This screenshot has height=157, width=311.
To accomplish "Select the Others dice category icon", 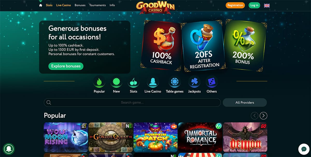I will [211, 82].
